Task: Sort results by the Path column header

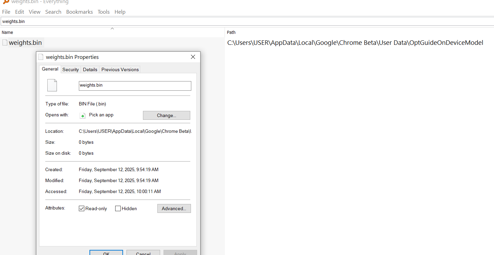Action: (x=359, y=32)
